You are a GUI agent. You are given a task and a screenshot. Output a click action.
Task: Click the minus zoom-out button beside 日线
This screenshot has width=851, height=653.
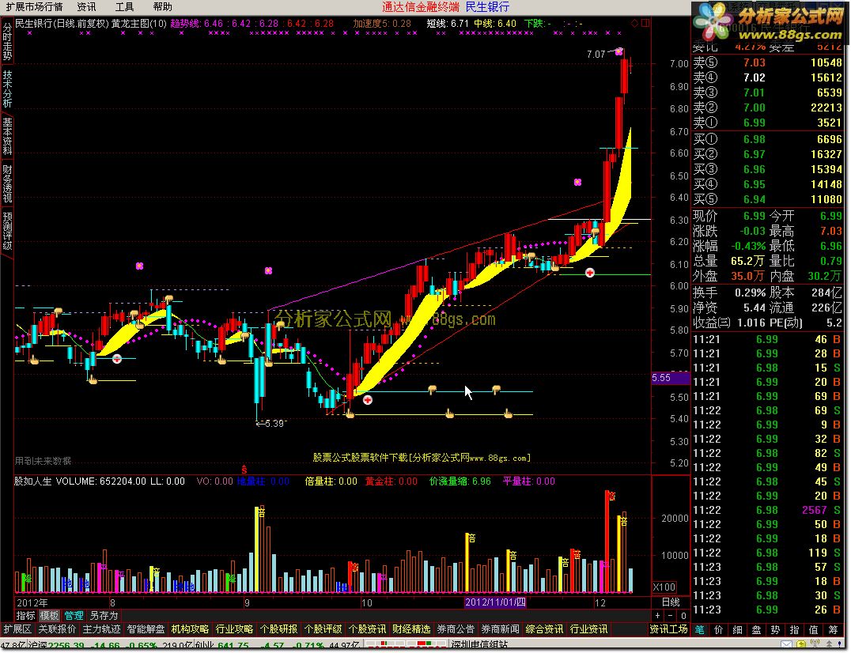670,616
